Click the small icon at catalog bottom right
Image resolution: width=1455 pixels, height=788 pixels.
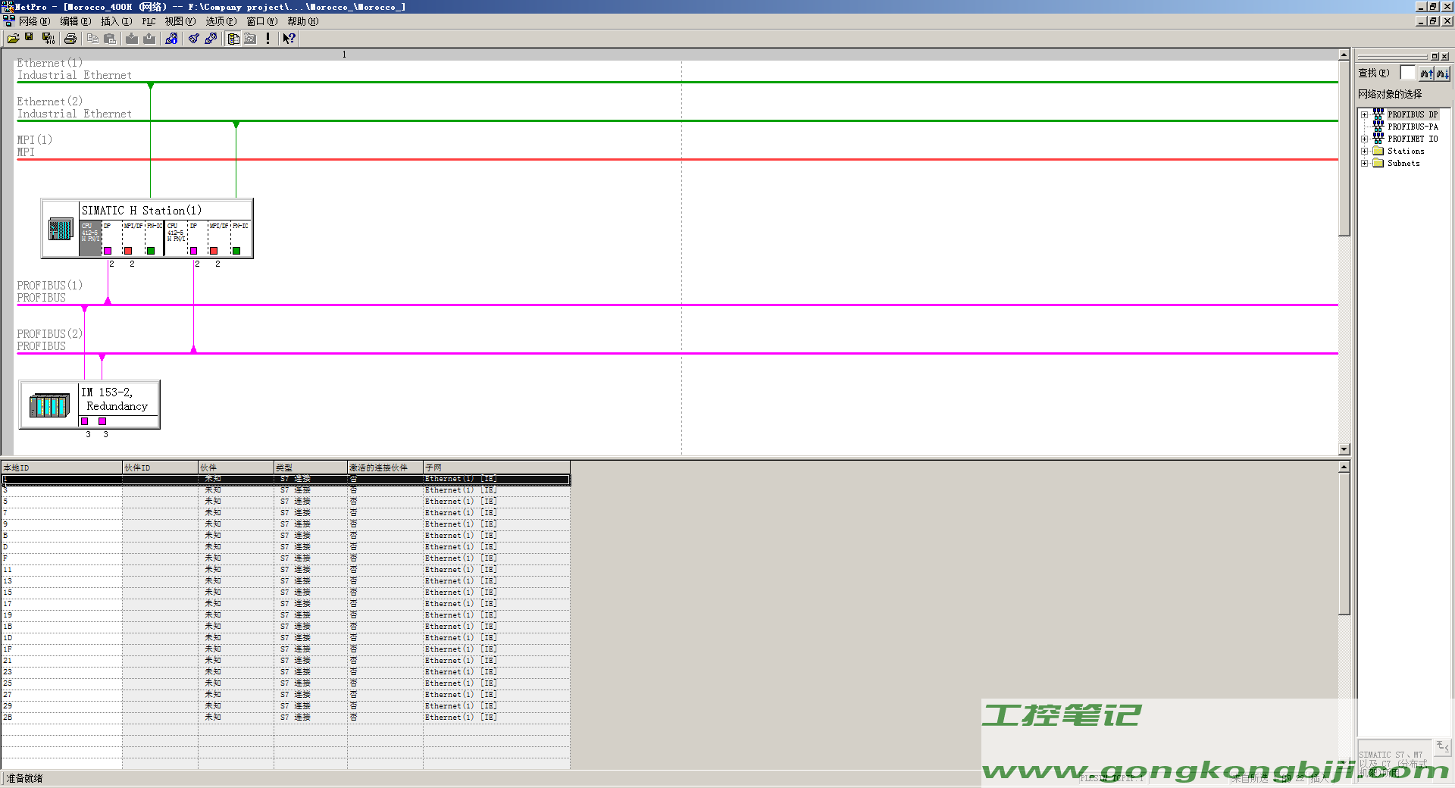coord(1442,746)
